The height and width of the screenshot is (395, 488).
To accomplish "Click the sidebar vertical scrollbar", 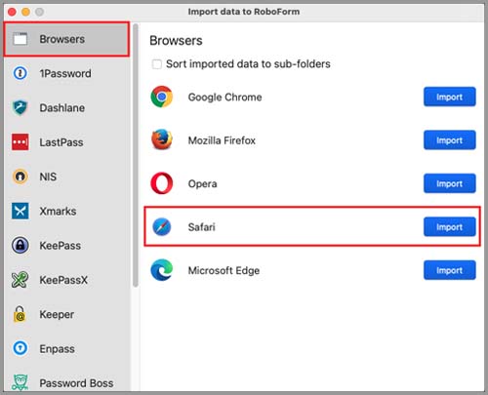I will tap(136, 155).
